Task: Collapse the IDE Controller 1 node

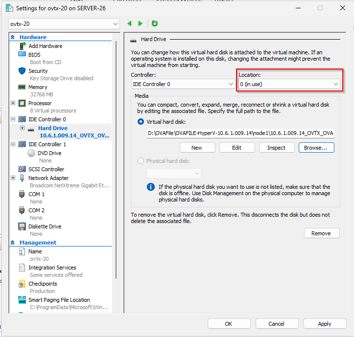Action: (x=13, y=144)
